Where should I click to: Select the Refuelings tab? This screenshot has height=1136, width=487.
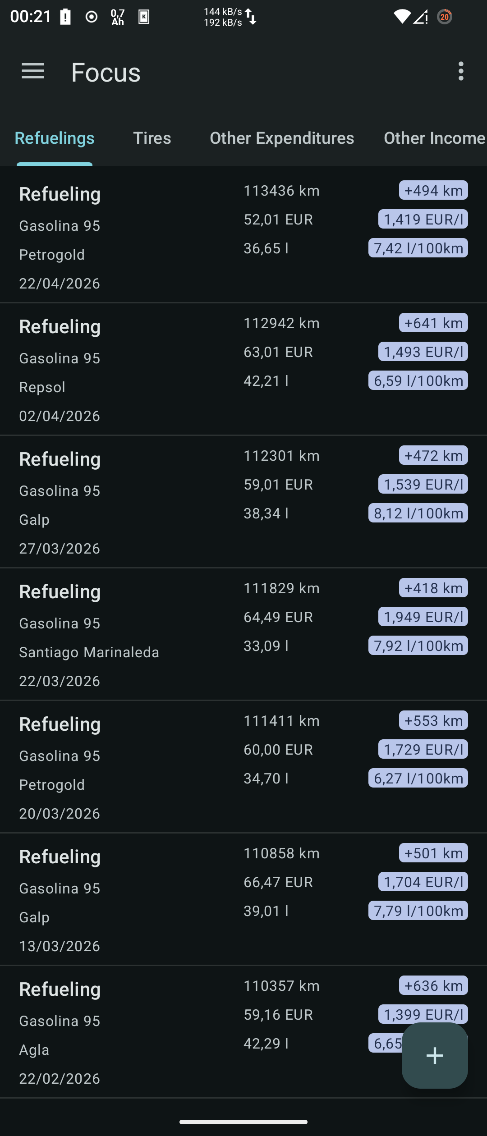[x=55, y=138]
